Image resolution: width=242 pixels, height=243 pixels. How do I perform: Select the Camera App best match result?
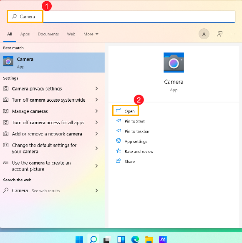(x=52, y=63)
